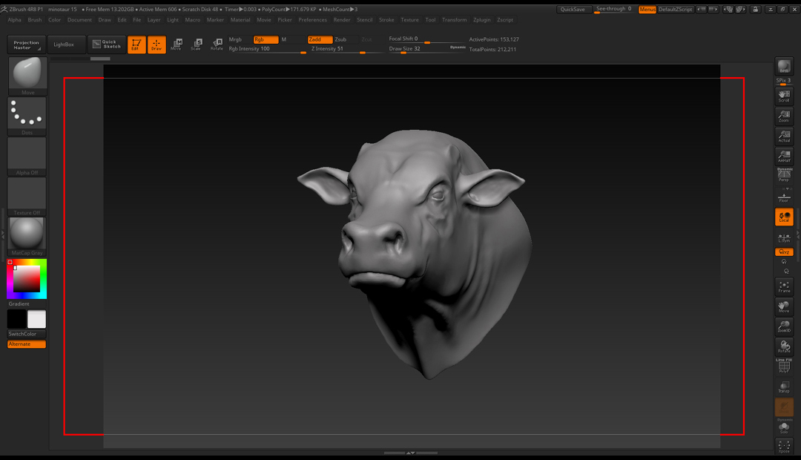Toggle the Alternate button

click(x=27, y=344)
